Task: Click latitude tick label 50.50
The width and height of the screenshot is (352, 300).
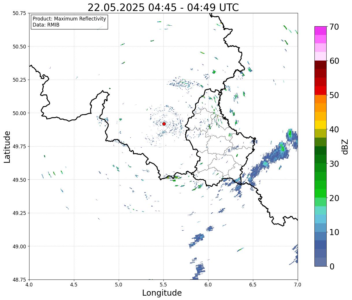Action: [x=19, y=46]
